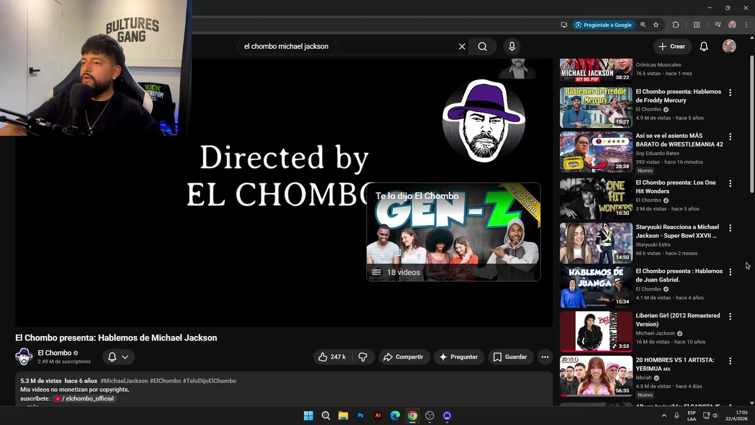Image resolution: width=755 pixels, height=425 pixels.
Task: Click the YouTube search magnifier button
Action: point(482,47)
